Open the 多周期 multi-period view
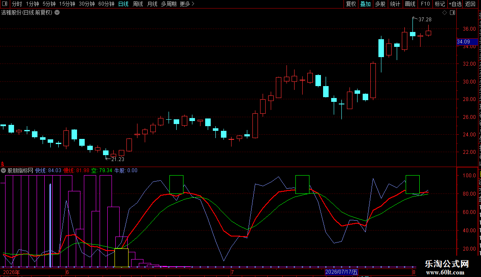Viewport: 481px width, 277px height. point(169,4)
